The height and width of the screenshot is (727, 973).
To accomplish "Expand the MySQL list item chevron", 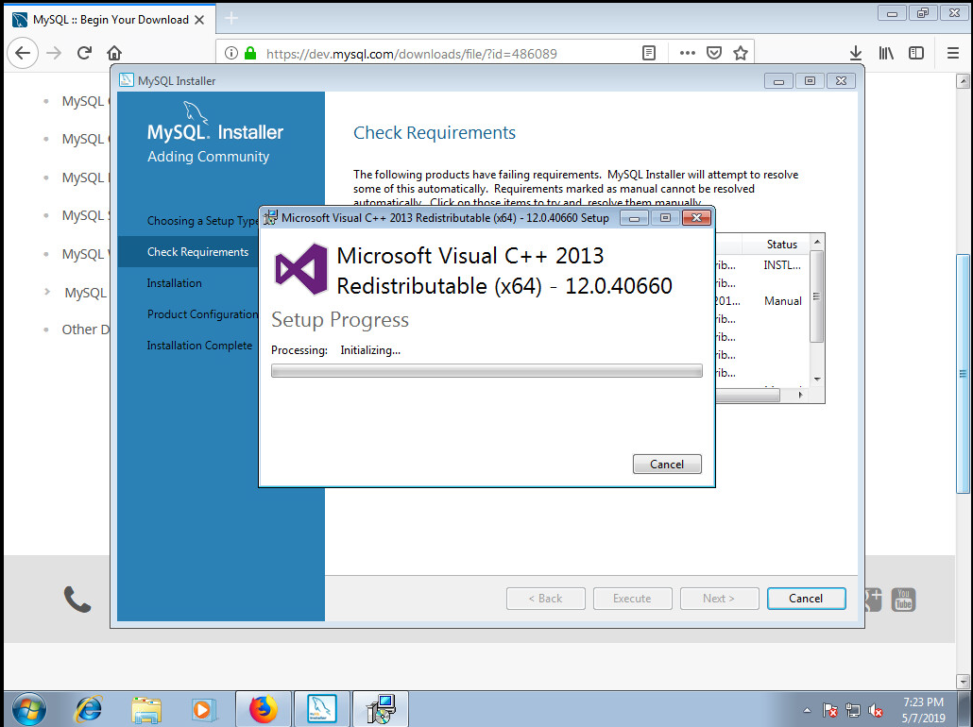I will [47, 291].
